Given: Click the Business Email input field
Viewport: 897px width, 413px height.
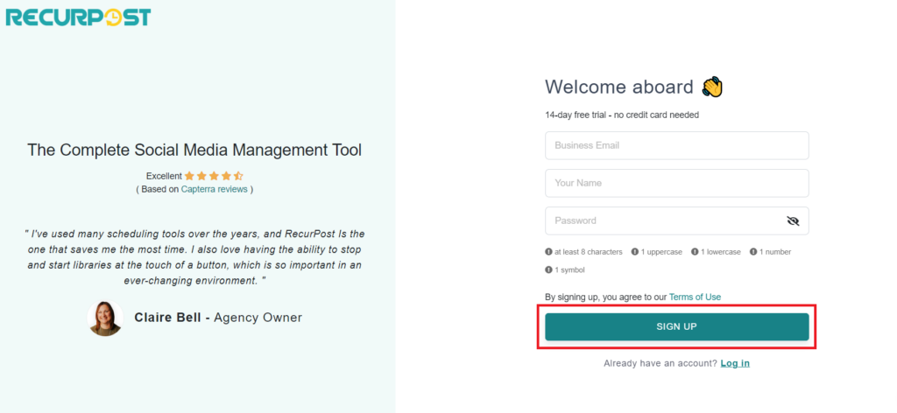Looking at the screenshot, I should (677, 145).
